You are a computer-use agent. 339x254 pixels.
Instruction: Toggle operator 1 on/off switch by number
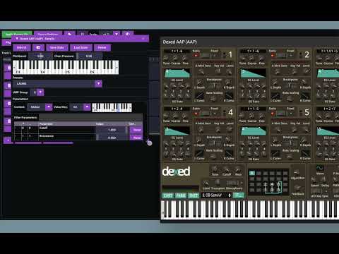pos(224,55)
